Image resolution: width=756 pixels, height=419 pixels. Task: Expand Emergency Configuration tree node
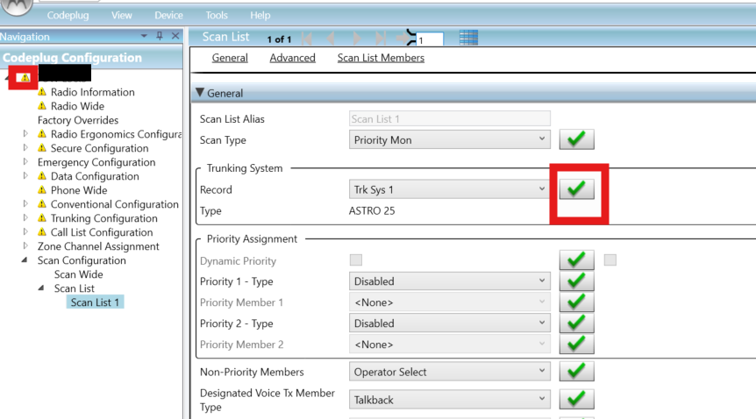(25, 161)
